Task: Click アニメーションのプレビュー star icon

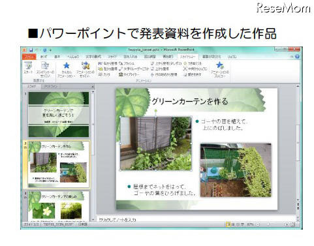Action: coord(220,65)
